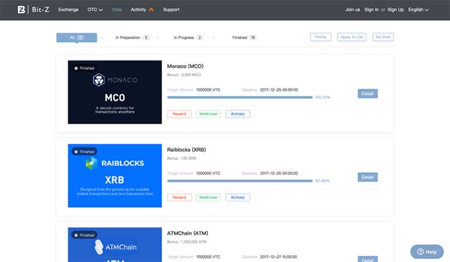Screen dimensions: 450x262
Task: Click the Reward tag under Monaco
Action: click(179, 114)
